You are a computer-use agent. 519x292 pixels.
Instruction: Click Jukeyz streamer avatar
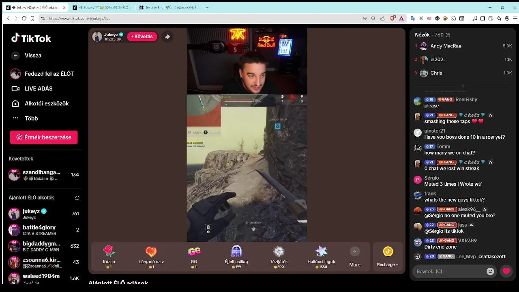click(x=97, y=36)
